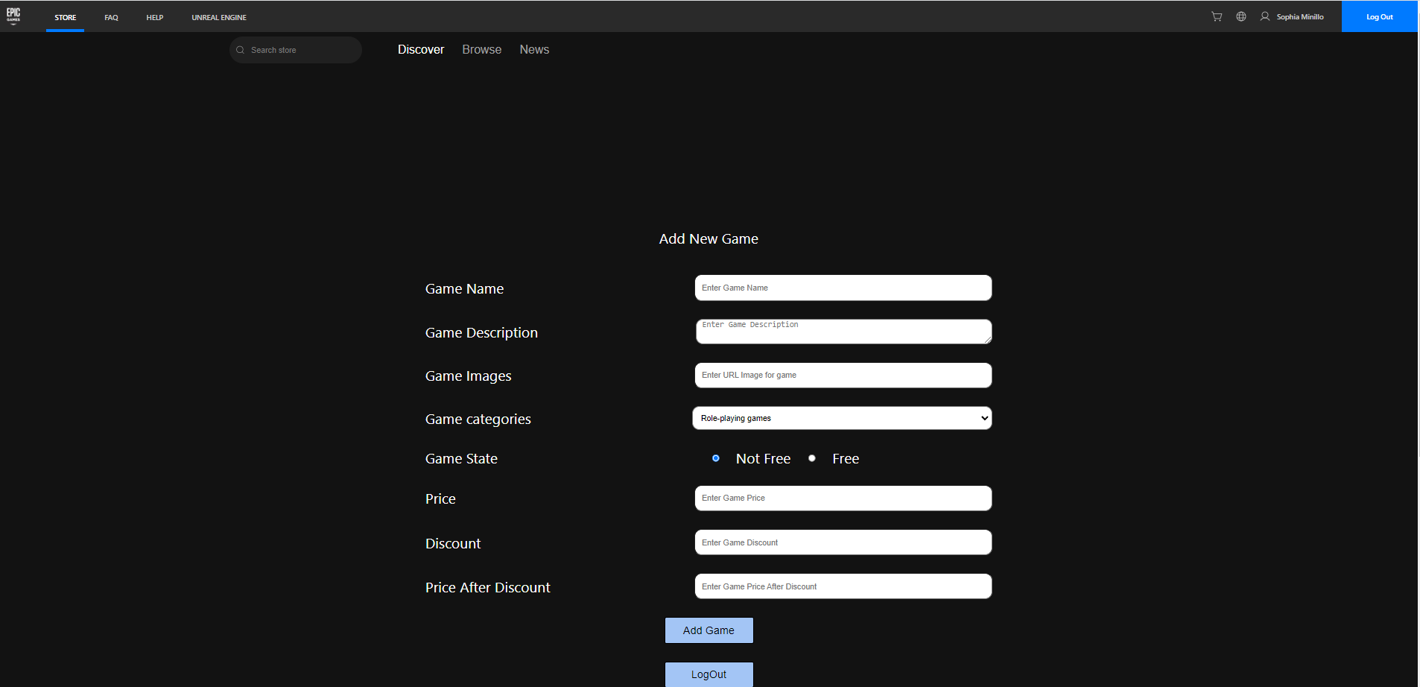The height and width of the screenshot is (687, 1420).
Task: Click the description textarea resize handle
Action: 987,339
